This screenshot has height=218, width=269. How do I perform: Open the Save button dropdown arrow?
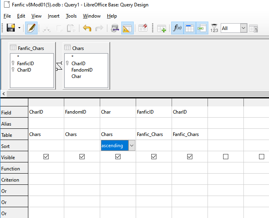tap(19, 28)
